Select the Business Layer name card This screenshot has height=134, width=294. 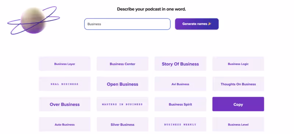pyautogui.click(x=65, y=64)
